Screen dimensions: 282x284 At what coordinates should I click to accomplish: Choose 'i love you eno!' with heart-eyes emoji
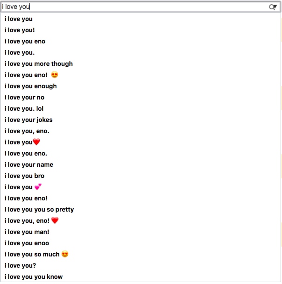click(x=141, y=75)
